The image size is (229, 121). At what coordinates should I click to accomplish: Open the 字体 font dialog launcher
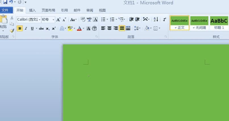coord(96,37)
